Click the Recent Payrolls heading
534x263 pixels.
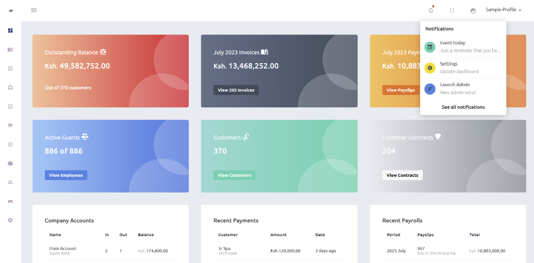point(402,221)
